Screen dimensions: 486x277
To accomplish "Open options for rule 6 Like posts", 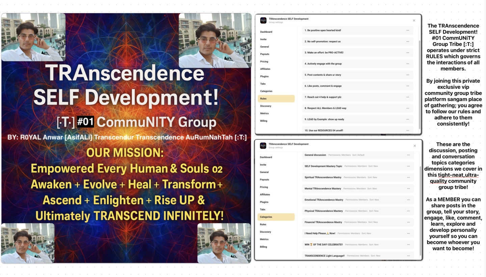I will (408, 86).
